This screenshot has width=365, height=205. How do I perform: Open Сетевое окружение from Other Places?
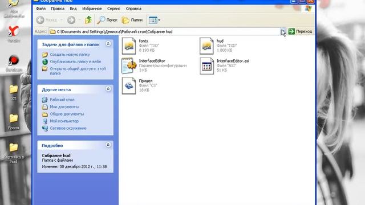click(68, 128)
